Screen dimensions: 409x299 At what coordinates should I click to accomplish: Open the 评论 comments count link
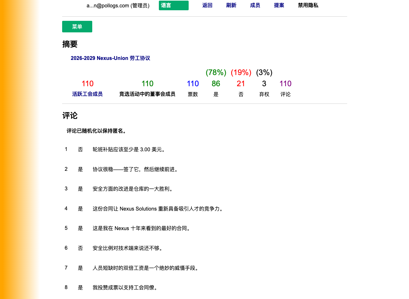[285, 83]
